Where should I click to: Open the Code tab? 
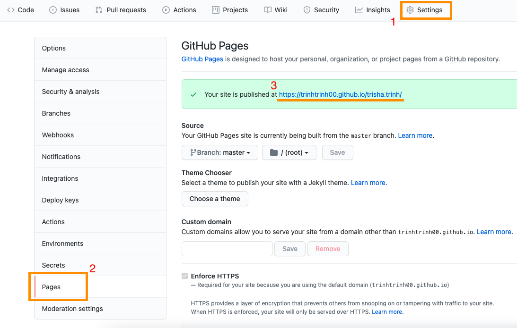pos(20,10)
